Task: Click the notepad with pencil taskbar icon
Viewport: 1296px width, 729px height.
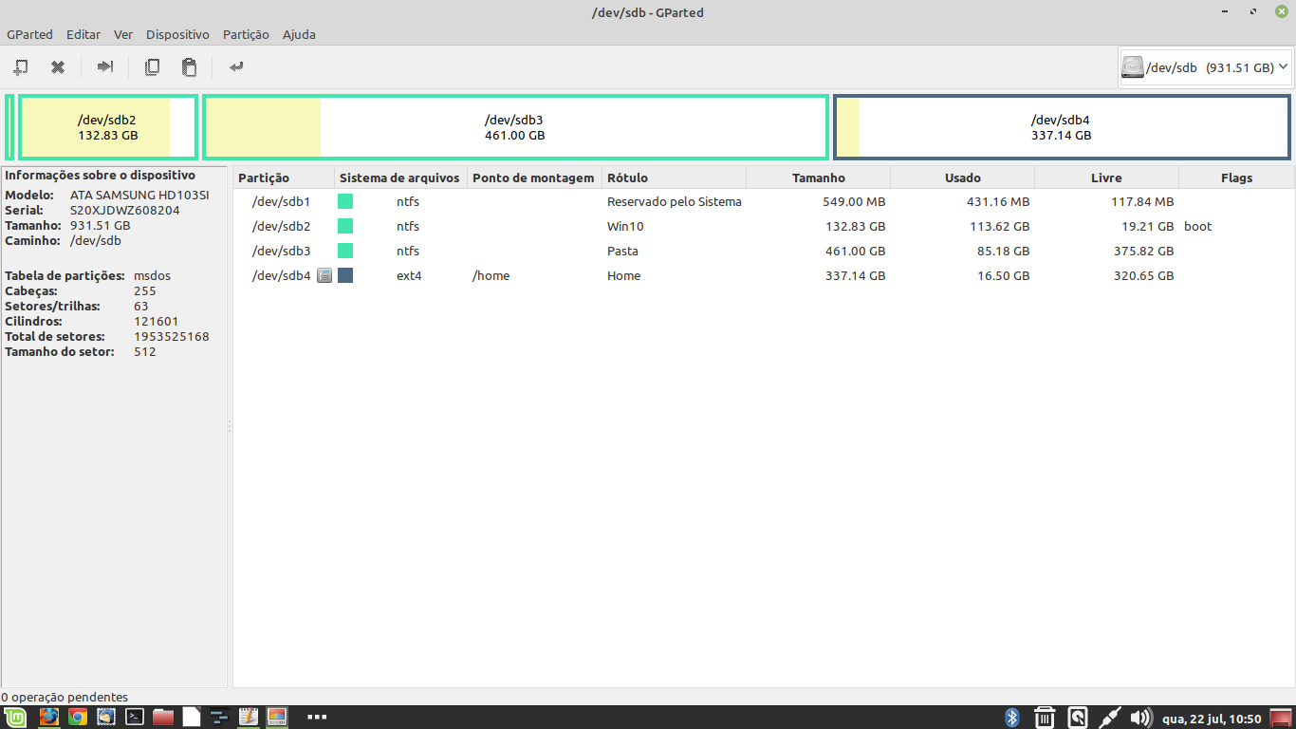Action: click(248, 717)
